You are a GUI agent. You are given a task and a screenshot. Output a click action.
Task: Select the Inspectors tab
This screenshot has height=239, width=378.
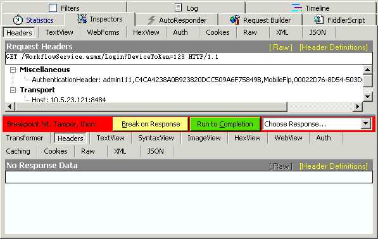click(x=100, y=19)
